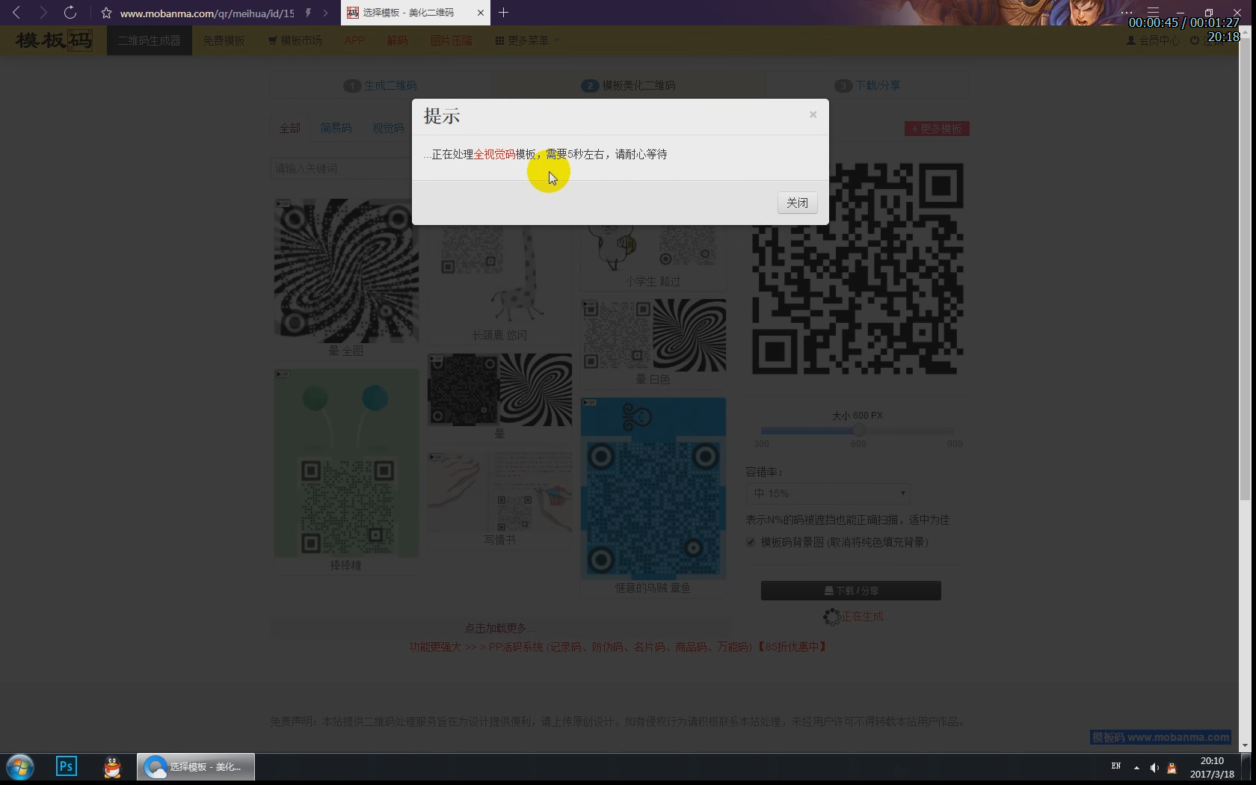
Task: Open the 容错率 中 15% dropdown
Action: click(828, 493)
